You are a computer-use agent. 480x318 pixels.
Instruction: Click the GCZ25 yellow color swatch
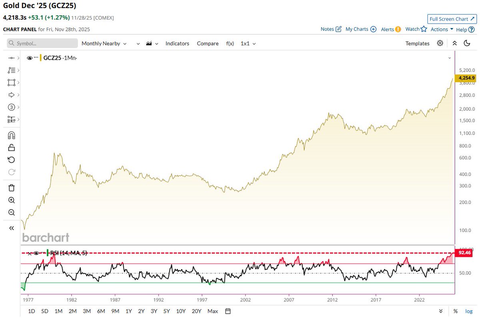point(41,58)
